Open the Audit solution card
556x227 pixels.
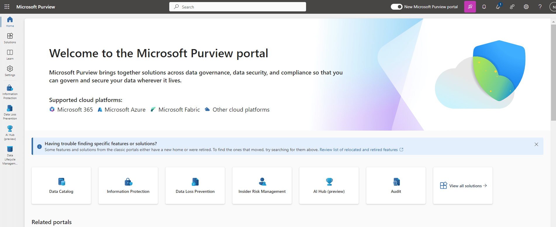pos(396,186)
